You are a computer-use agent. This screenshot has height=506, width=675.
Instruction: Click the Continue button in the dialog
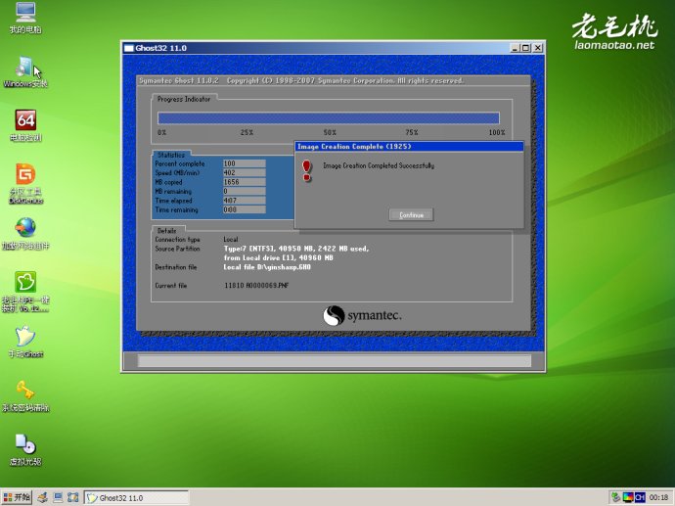pyautogui.click(x=411, y=214)
